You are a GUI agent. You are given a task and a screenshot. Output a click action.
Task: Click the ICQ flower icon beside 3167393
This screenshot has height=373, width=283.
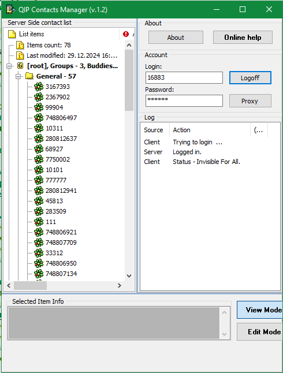point(39,87)
